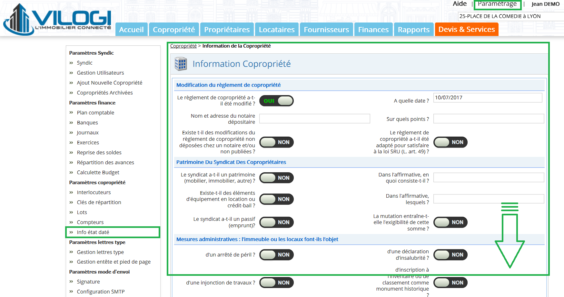Open Plan comptable
Viewport: 564px width, 297px height.
[x=95, y=113]
